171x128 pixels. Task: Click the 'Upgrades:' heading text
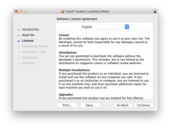pos(66,94)
